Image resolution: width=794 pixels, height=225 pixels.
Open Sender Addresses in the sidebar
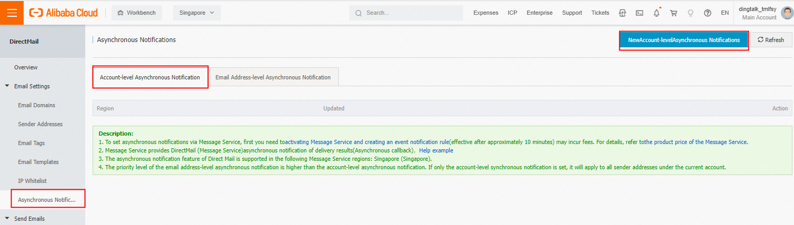40,124
